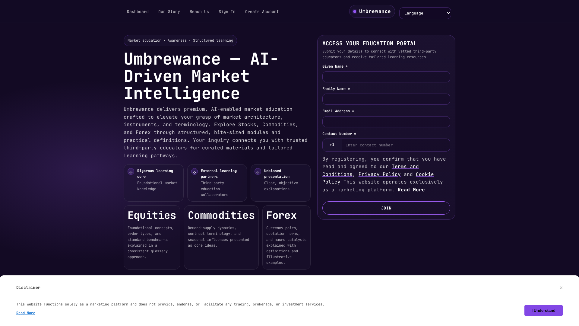Click the Unbiased presentation title
Viewport: 579px width, 326px height.
[x=277, y=174]
